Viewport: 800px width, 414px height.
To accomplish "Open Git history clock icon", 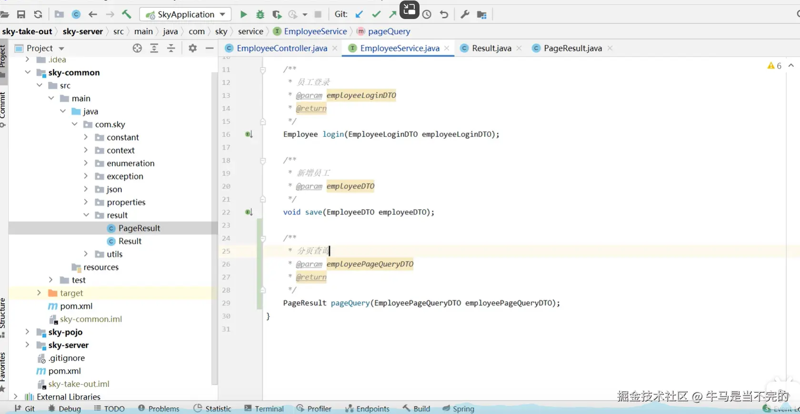I will [x=427, y=14].
